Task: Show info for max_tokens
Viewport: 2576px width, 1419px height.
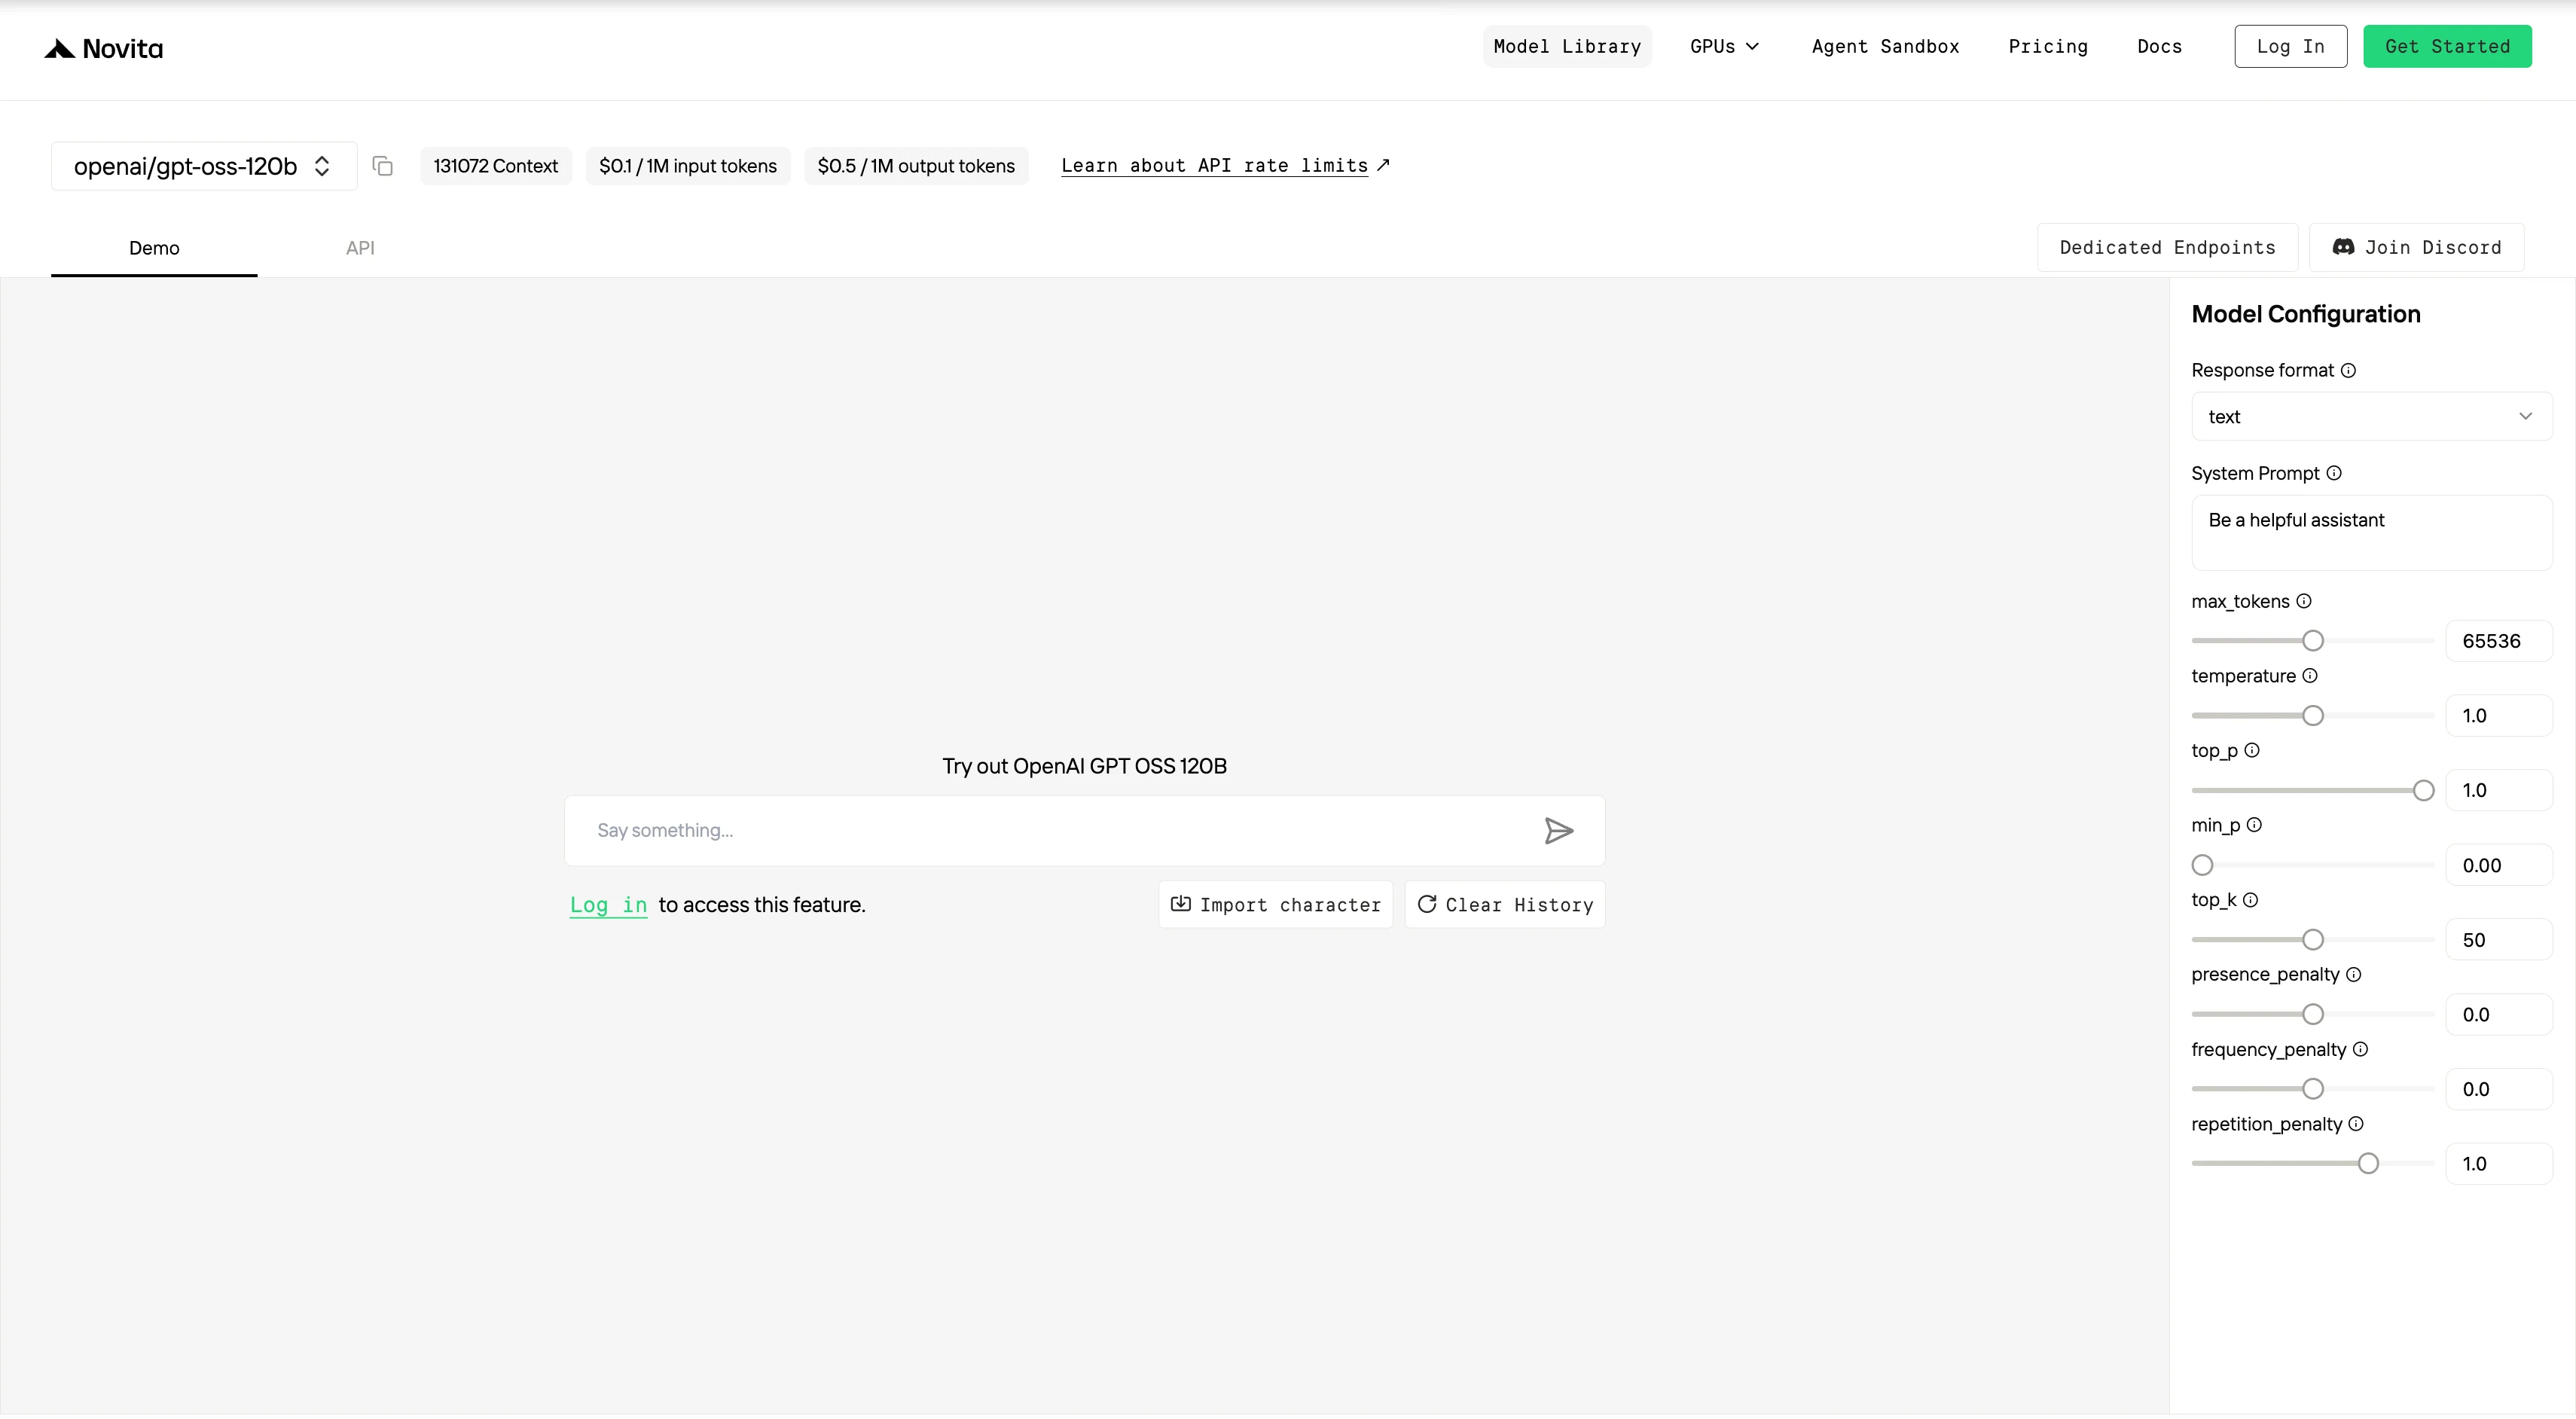Action: [2304, 602]
